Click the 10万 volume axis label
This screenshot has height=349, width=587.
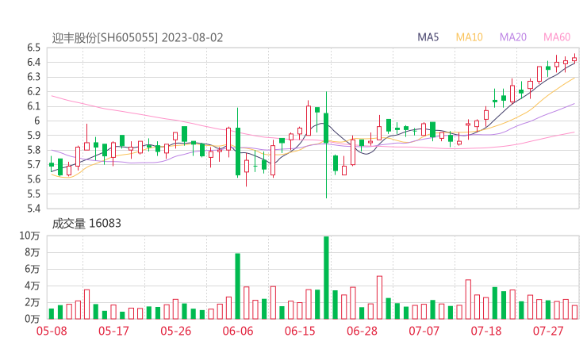pos(29,236)
